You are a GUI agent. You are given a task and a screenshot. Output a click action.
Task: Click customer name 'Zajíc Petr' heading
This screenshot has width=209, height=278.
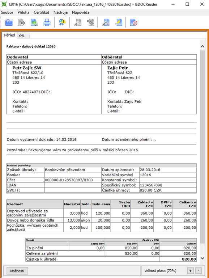[x=118, y=68]
